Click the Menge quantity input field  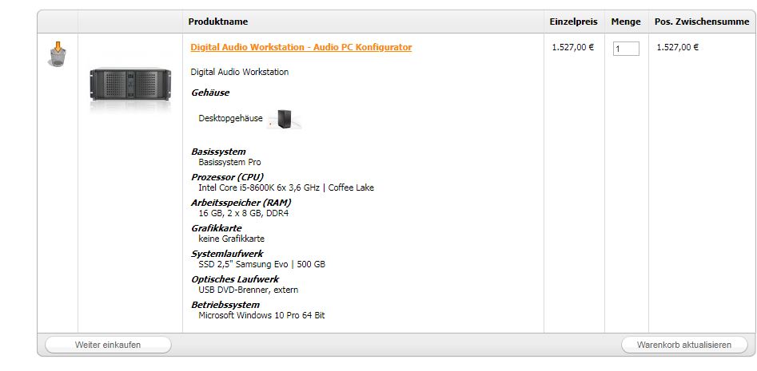(x=626, y=49)
